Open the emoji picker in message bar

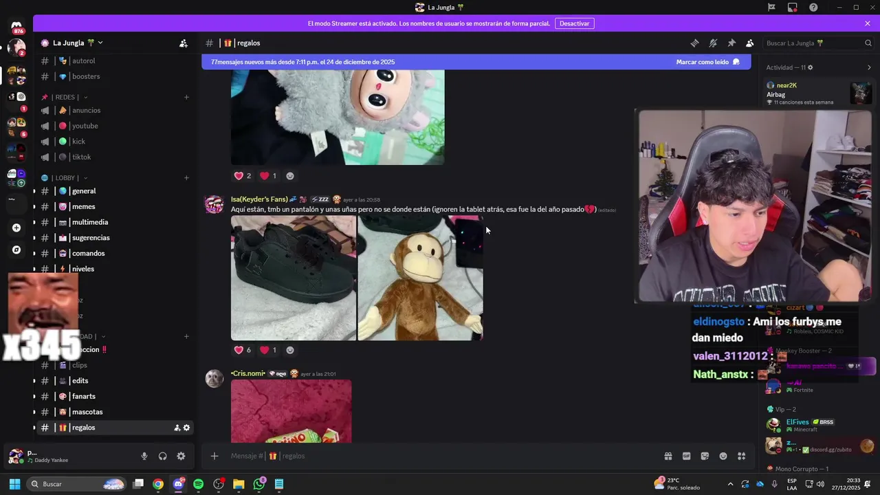point(723,456)
